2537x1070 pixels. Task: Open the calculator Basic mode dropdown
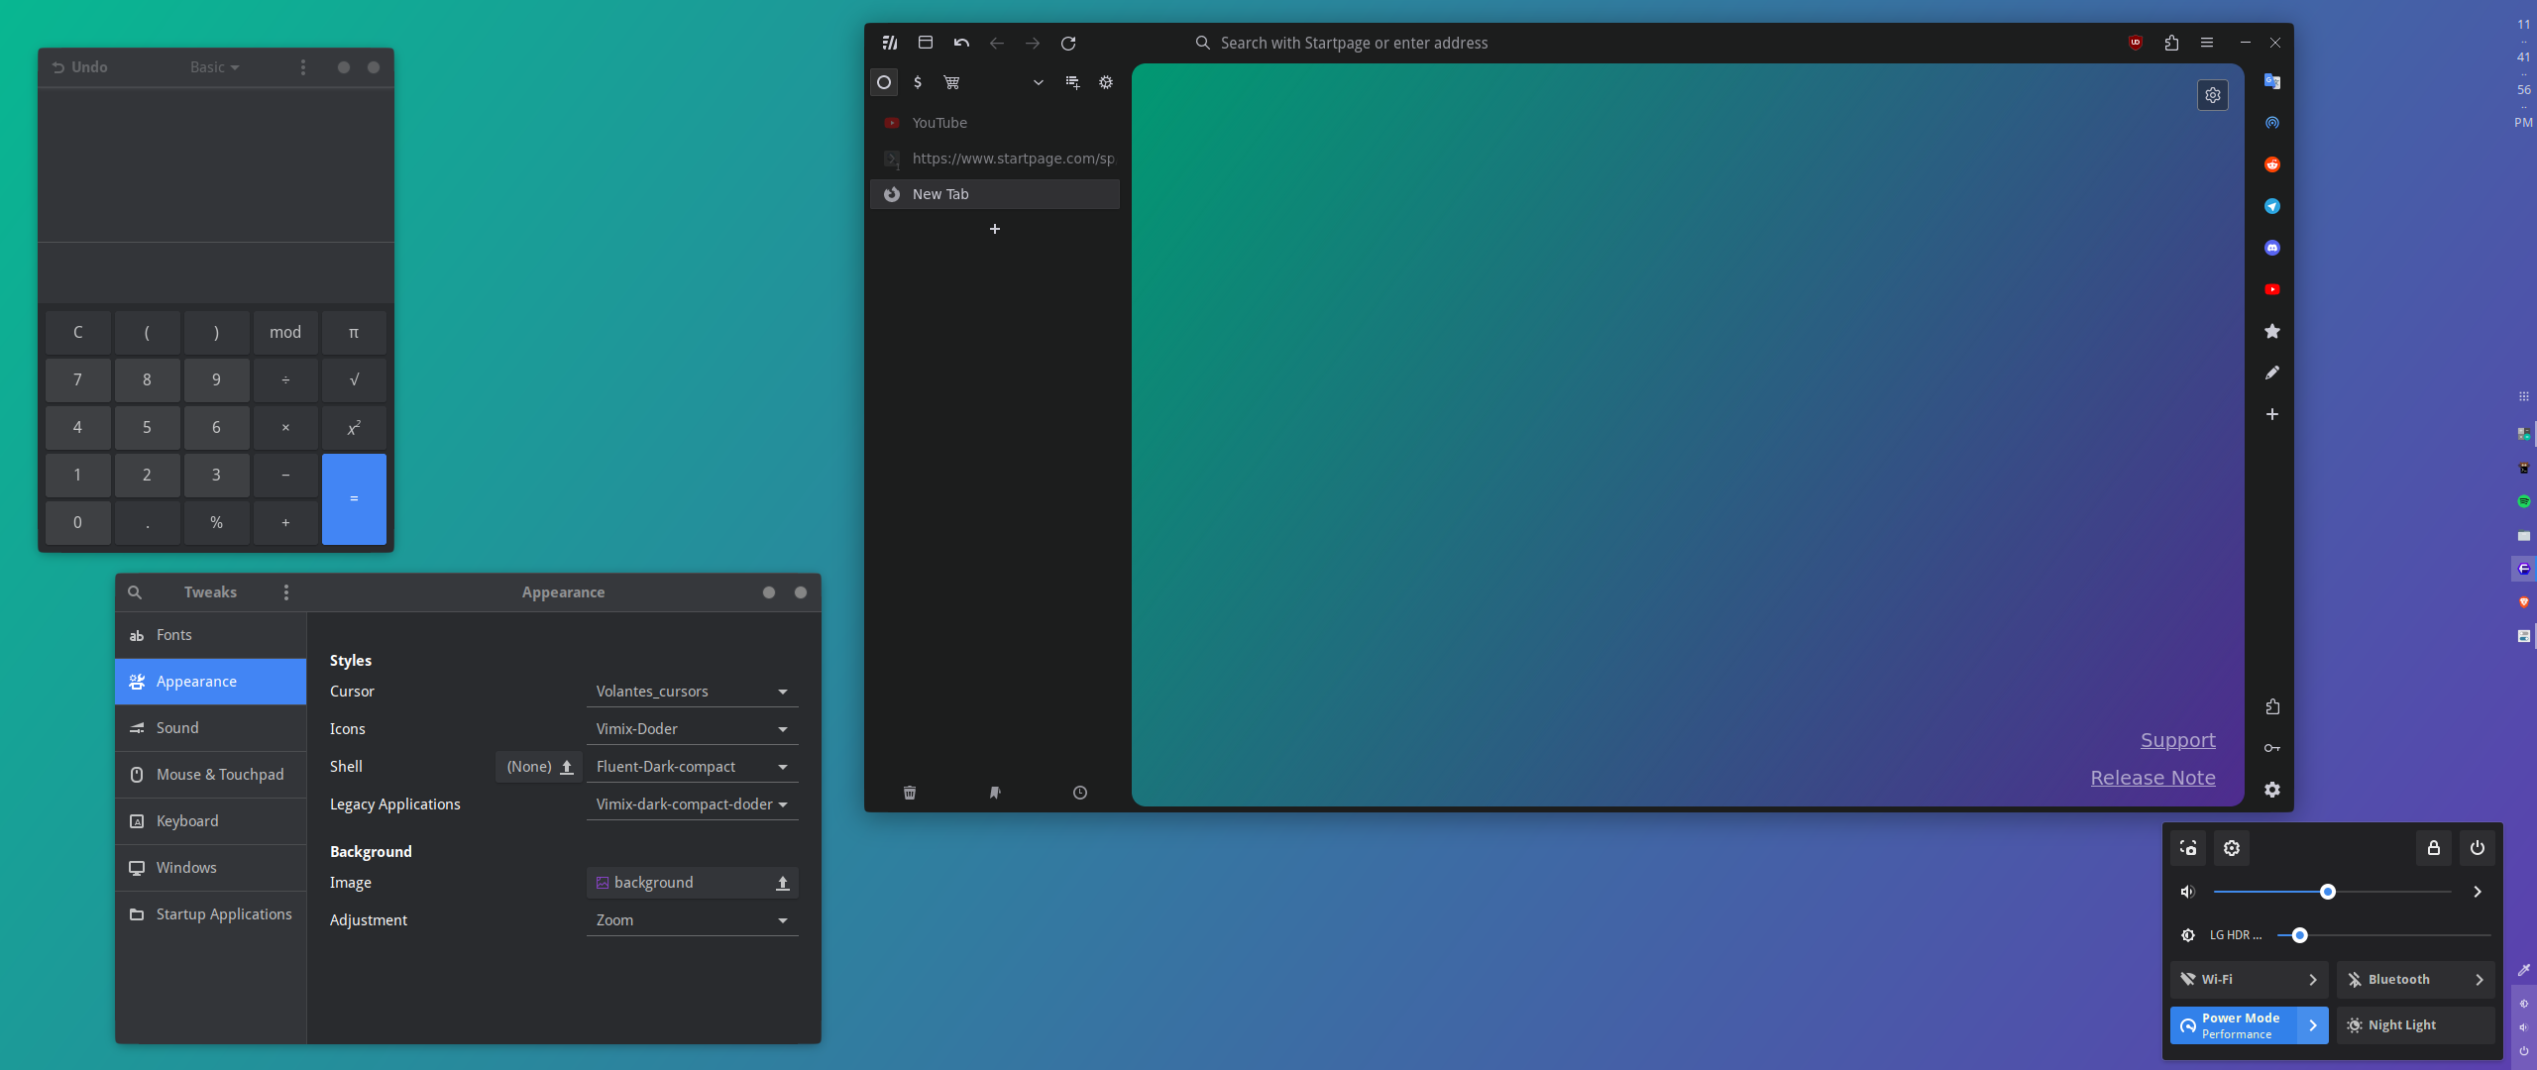coord(214,67)
